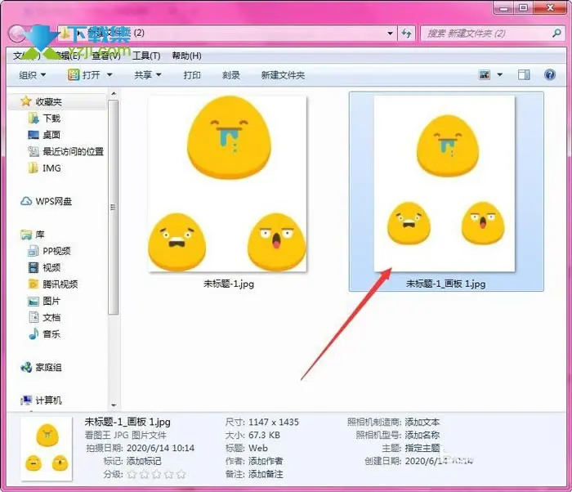Image resolution: width=572 pixels, height=492 pixels.
Task: Select 计算机 in the navigation pane
Action: coord(48,400)
